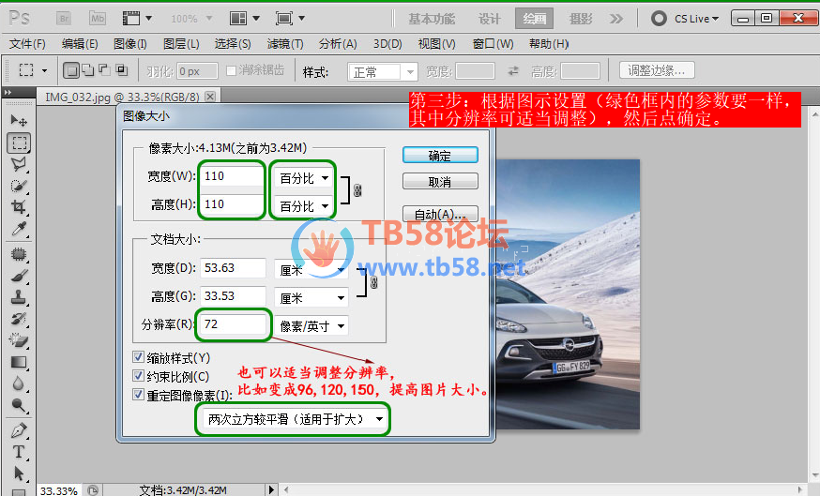
Task: Open the status bar info flyout arrow
Action: (x=271, y=489)
